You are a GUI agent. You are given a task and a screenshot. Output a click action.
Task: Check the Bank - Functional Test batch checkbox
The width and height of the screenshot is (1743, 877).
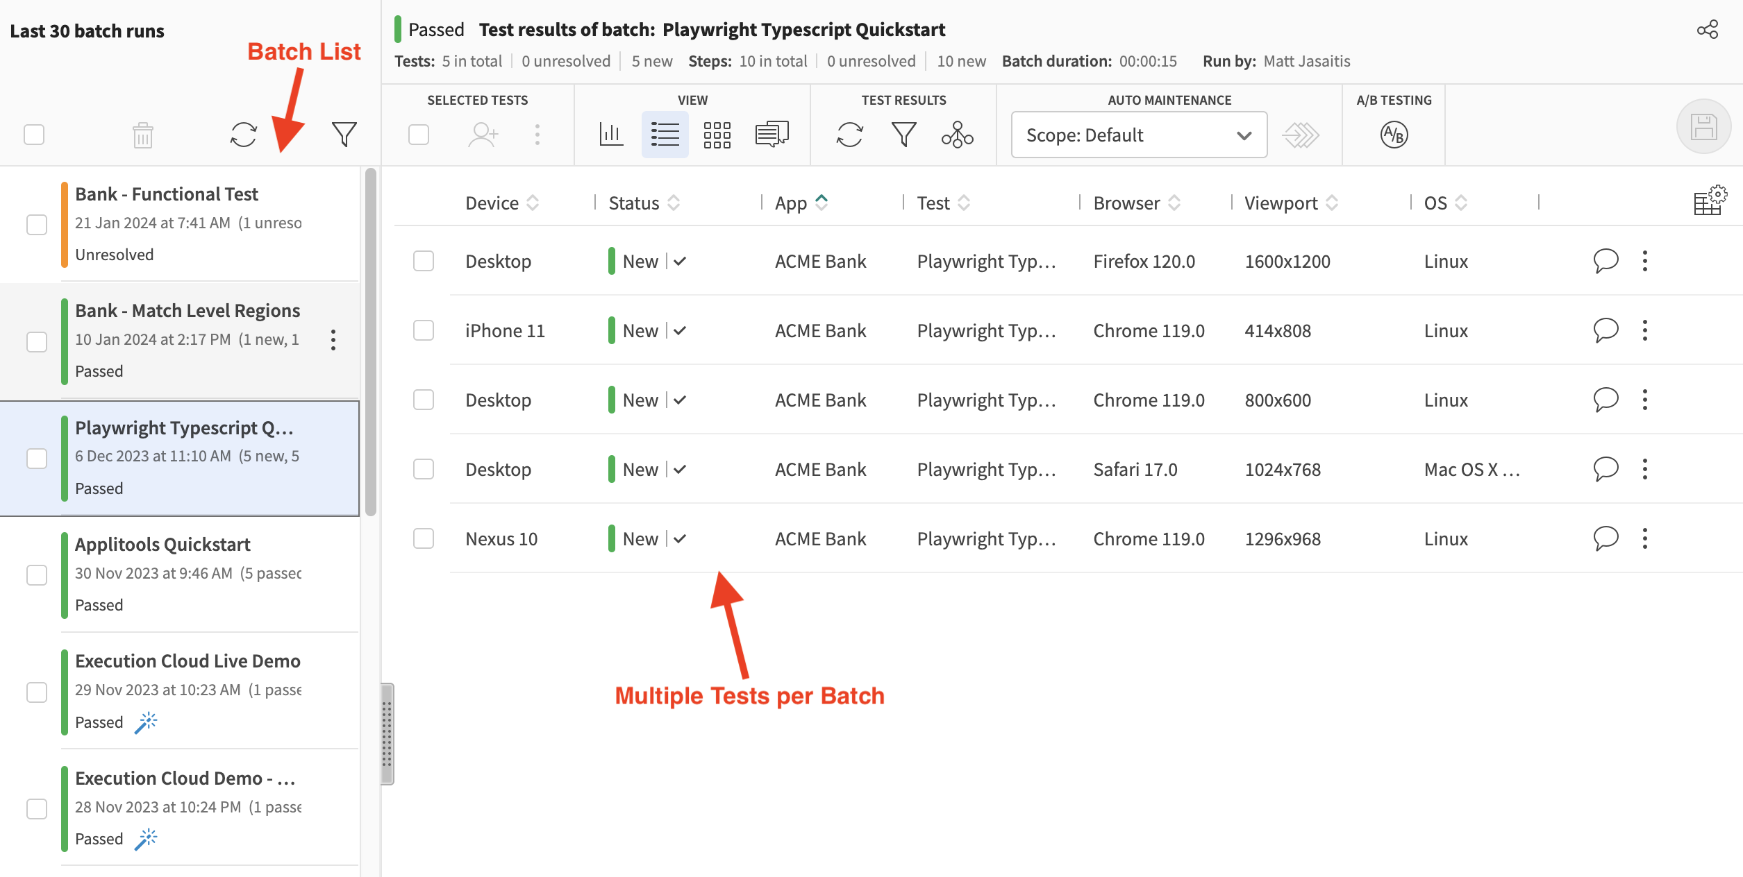click(x=37, y=225)
